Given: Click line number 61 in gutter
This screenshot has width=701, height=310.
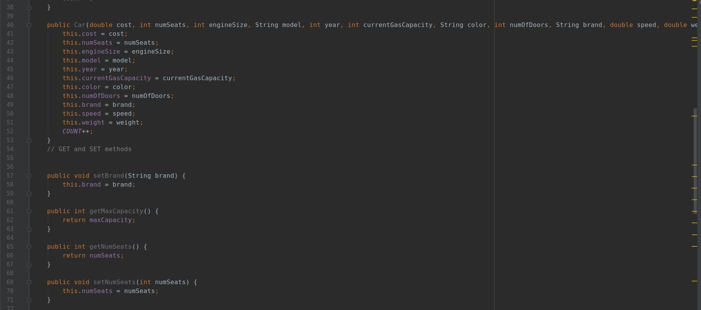Looking at the screenshot, I should point(10,211).
